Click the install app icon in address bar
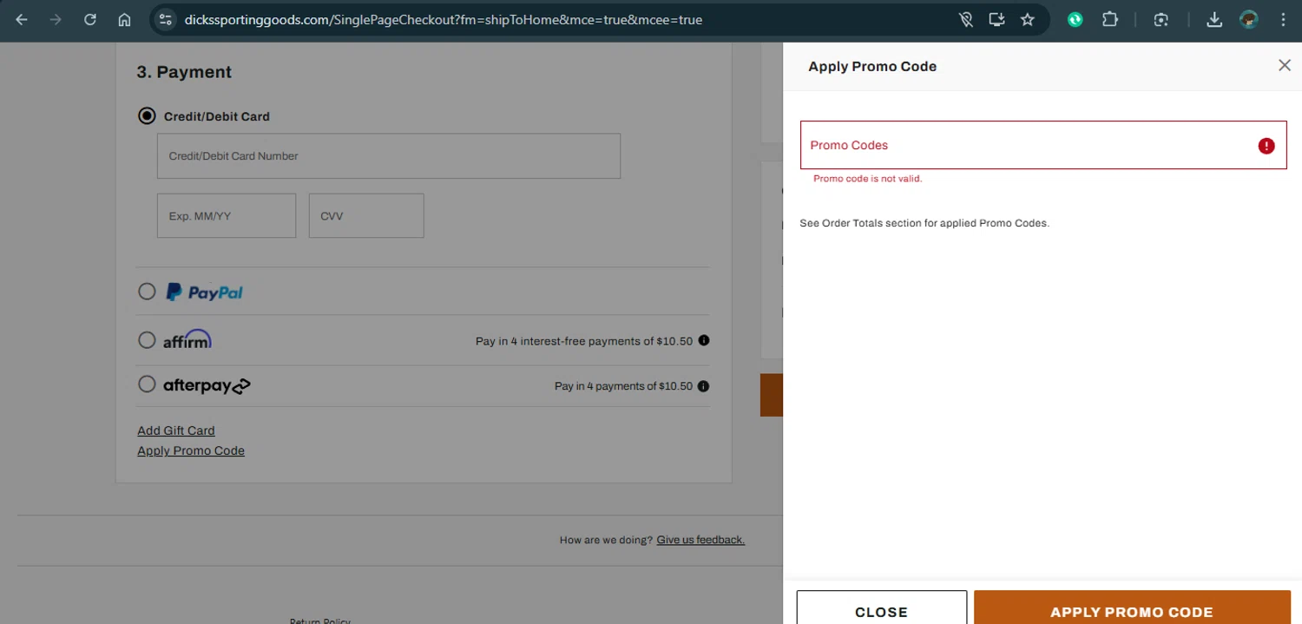 pos(996,19)
